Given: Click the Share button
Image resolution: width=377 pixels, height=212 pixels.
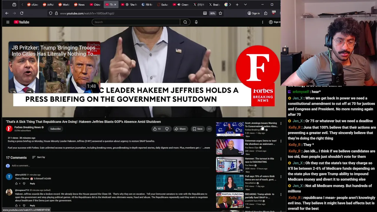Looking at the screenshot, I should tap(180, 129).
